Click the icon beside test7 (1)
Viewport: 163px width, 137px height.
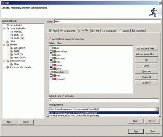12,35
